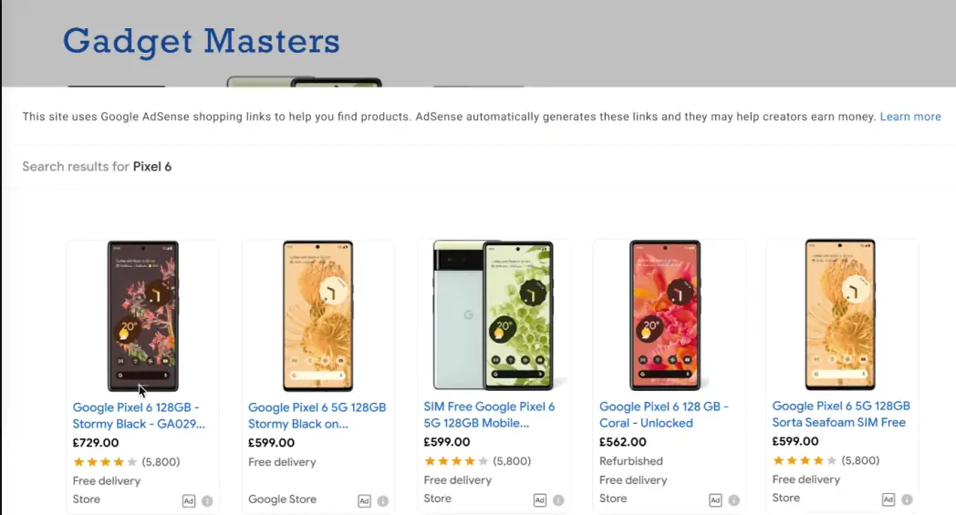The image size is (956, 515).
Task: Click the Ad badge on Google Store listing
Action: tap(364, 501)
